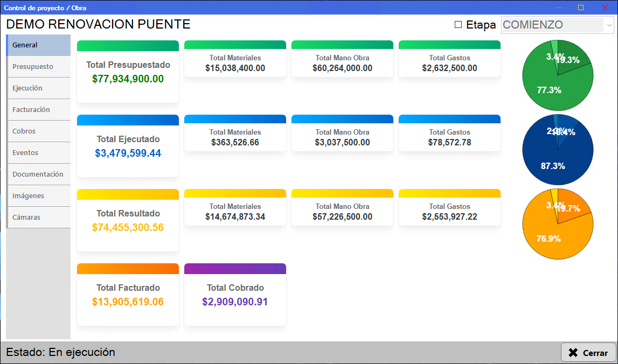Click the orange result pie chart
618x364 pixels.
click(x=558, y=224)
